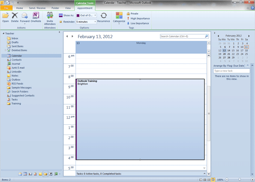Viewport: 255px width, 182px height.
Task: Click the calendar search magnifier icon
Action: 206,36
